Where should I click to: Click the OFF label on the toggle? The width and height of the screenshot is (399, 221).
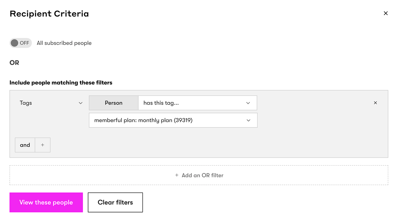point(24,43)
